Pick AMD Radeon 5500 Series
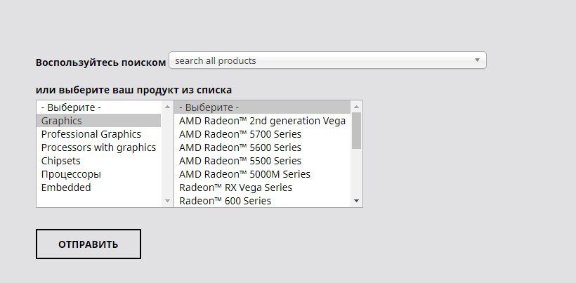Viewport: 576px width, 283px height. [x=262, y=161]
